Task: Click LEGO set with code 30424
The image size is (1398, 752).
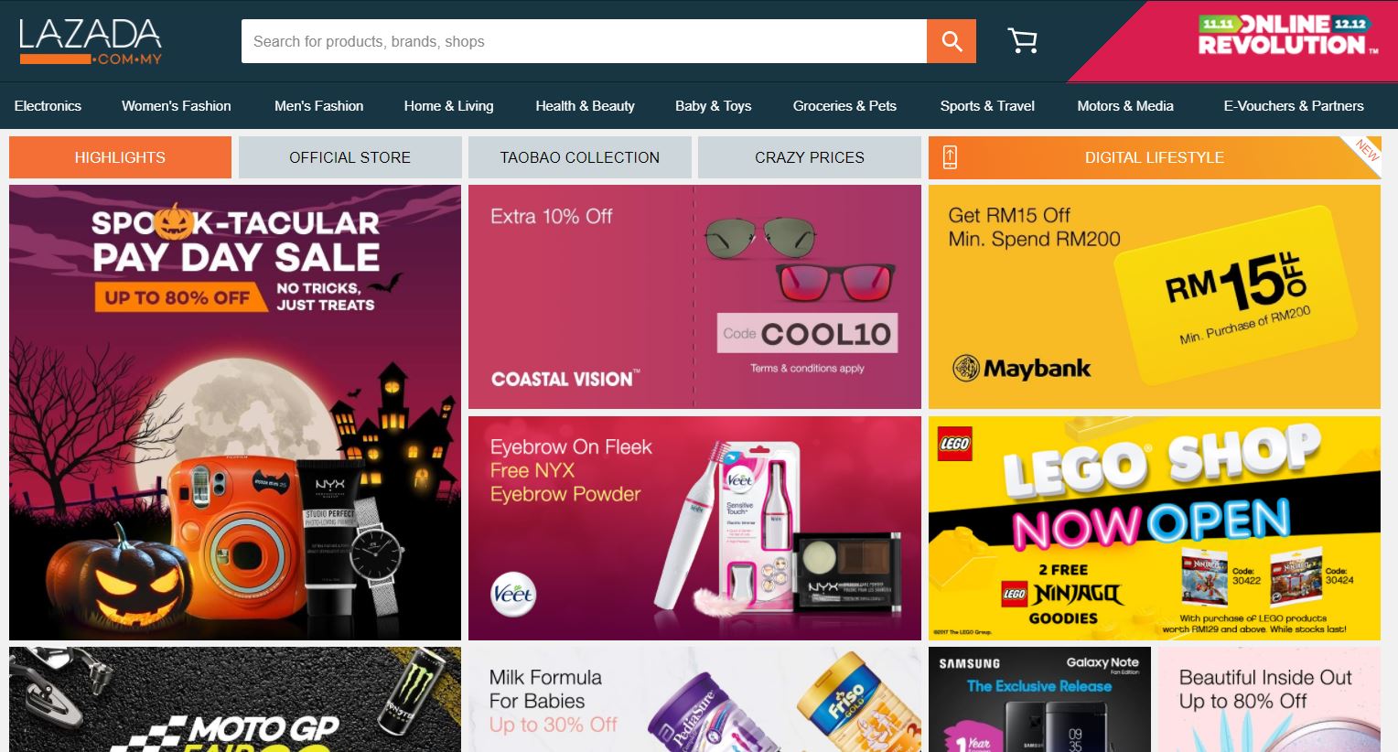Action: tap(1296, 575)
